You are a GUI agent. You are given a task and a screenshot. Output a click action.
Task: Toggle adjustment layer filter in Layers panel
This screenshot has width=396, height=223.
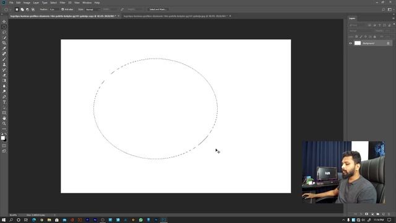[374, 25]
